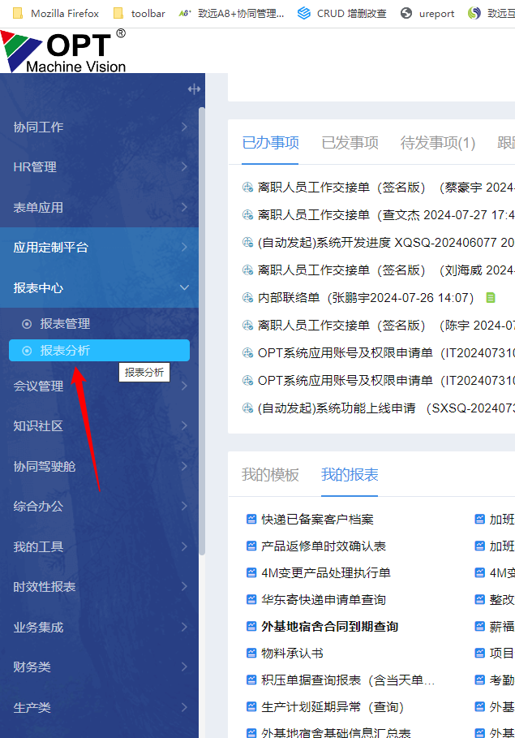Click the icon before 物料承认书
This screenshot has width=515, height=738.
point(251,654)
